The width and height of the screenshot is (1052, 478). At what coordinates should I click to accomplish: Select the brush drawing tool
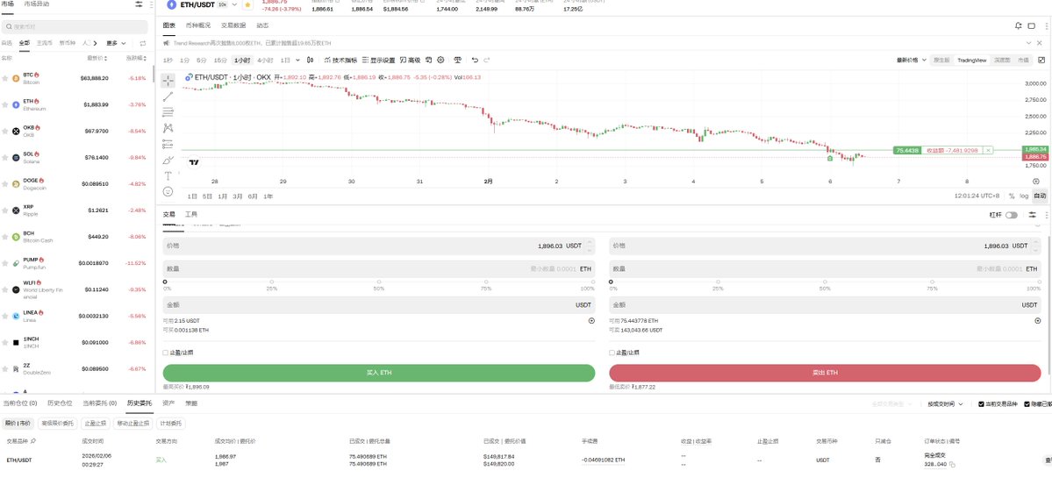168,160
